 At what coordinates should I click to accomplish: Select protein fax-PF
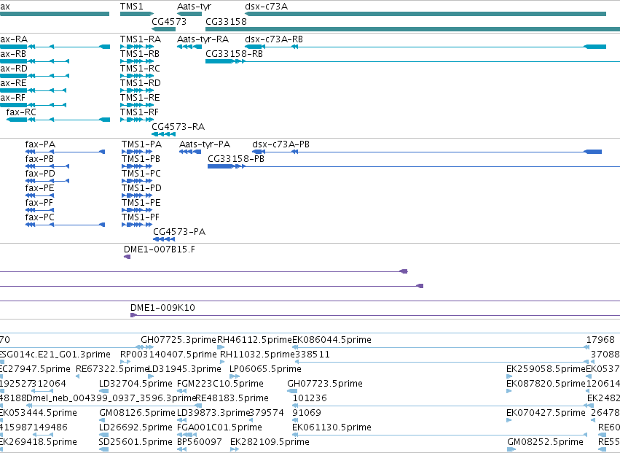click(x=39, y=203)
